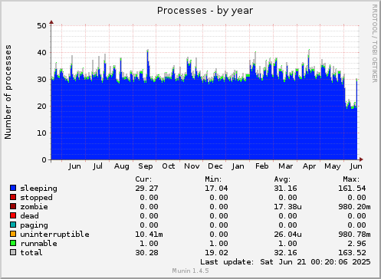
Task: Click the 'Mar' x-axis month label
Action: click(286, 166)
